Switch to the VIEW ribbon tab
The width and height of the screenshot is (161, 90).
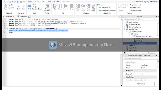[49, 2]
